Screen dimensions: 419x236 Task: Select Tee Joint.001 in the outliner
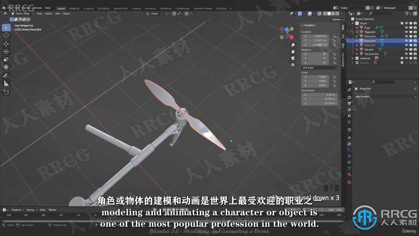click(x=372, y=54)
